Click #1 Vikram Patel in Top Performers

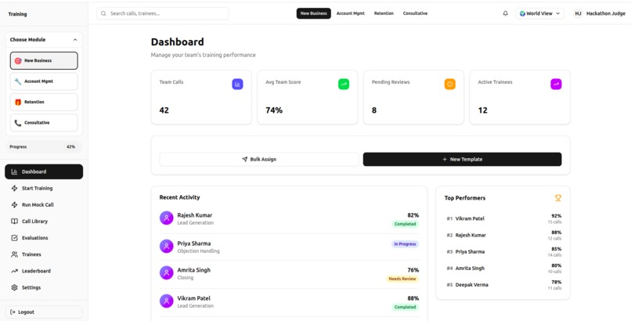503,218
